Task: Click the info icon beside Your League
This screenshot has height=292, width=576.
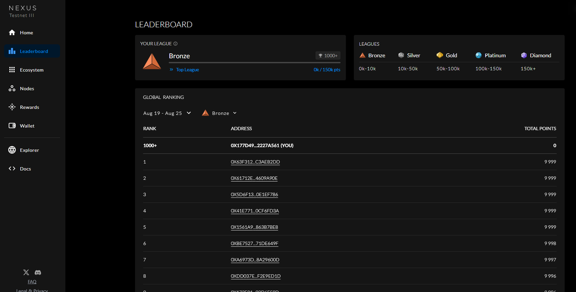Action: click(x=175, y=44)
